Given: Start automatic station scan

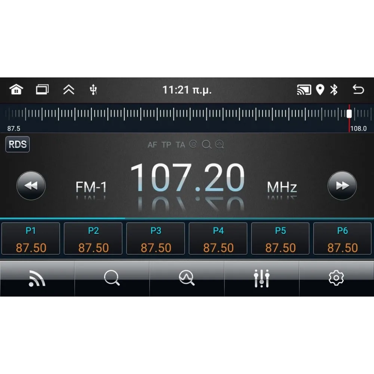Looking at the screenshot, I should click(x=187, y=278).
